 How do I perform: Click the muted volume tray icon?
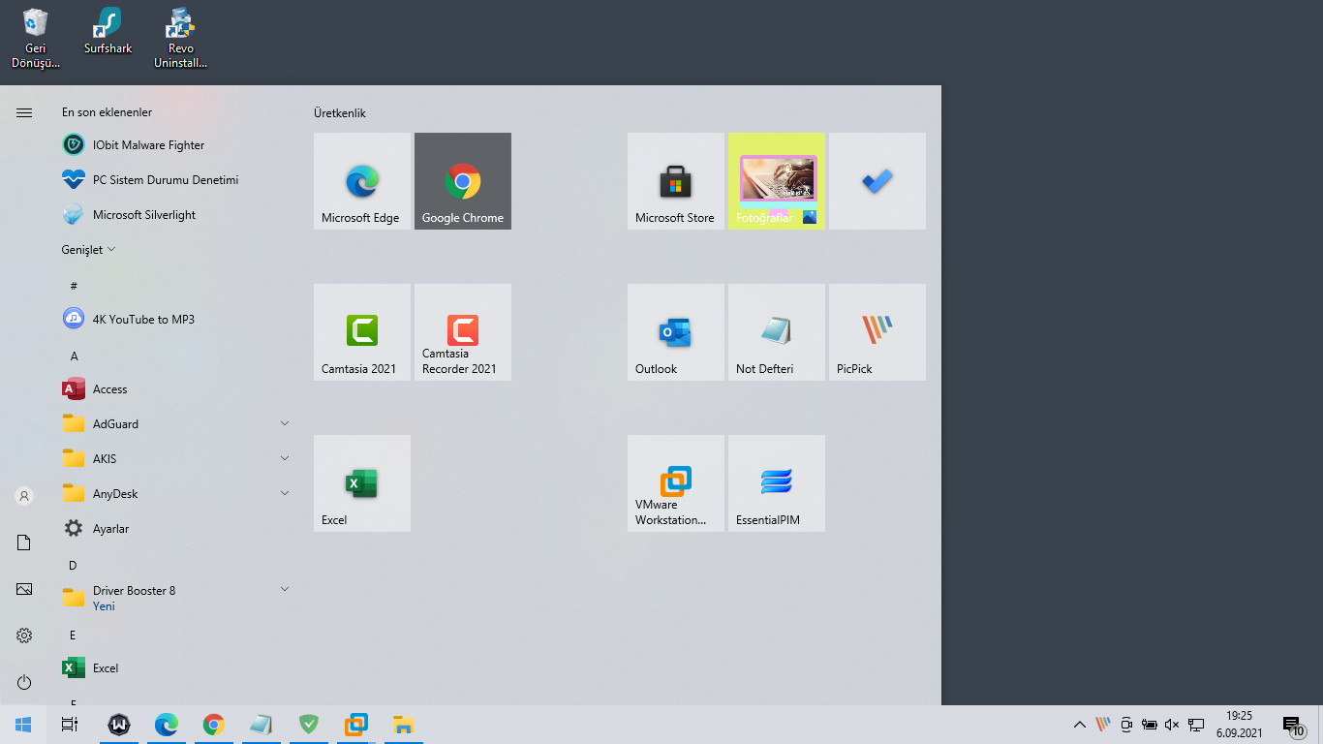[x=1172, y=725]
